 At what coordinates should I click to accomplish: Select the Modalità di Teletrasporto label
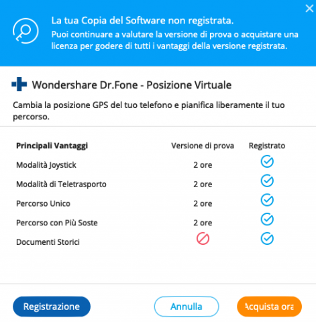61,184
